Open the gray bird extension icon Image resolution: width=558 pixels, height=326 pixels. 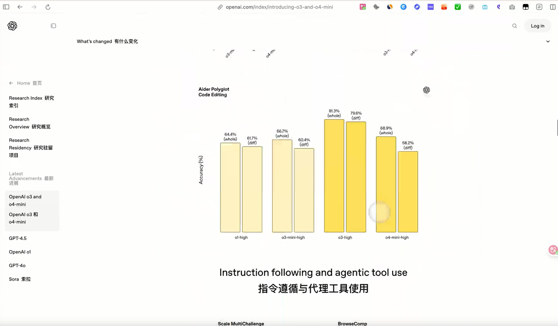(x=376, y=7)
